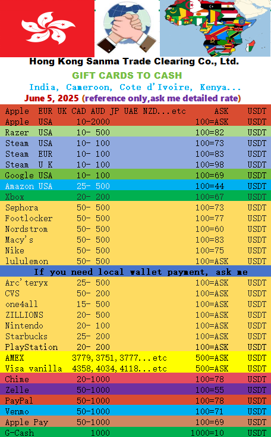Click '100=83' in the Steam EUR row

pyautogui.click(x=210, y=154)
